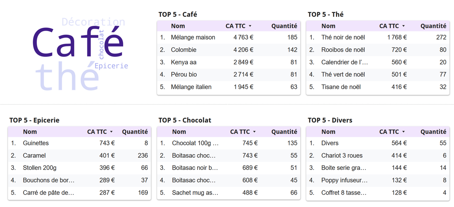The width and height of the screenshot is (454, 207).
Task: Click the vertical chocolat word in the cloud
Action: [x=101, y=44]
